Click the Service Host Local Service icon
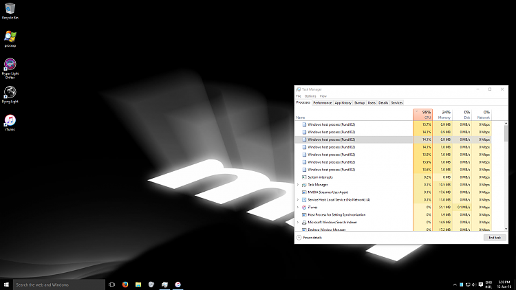Image resolution: width=516 pixels, height=290 pixels. 304,200
